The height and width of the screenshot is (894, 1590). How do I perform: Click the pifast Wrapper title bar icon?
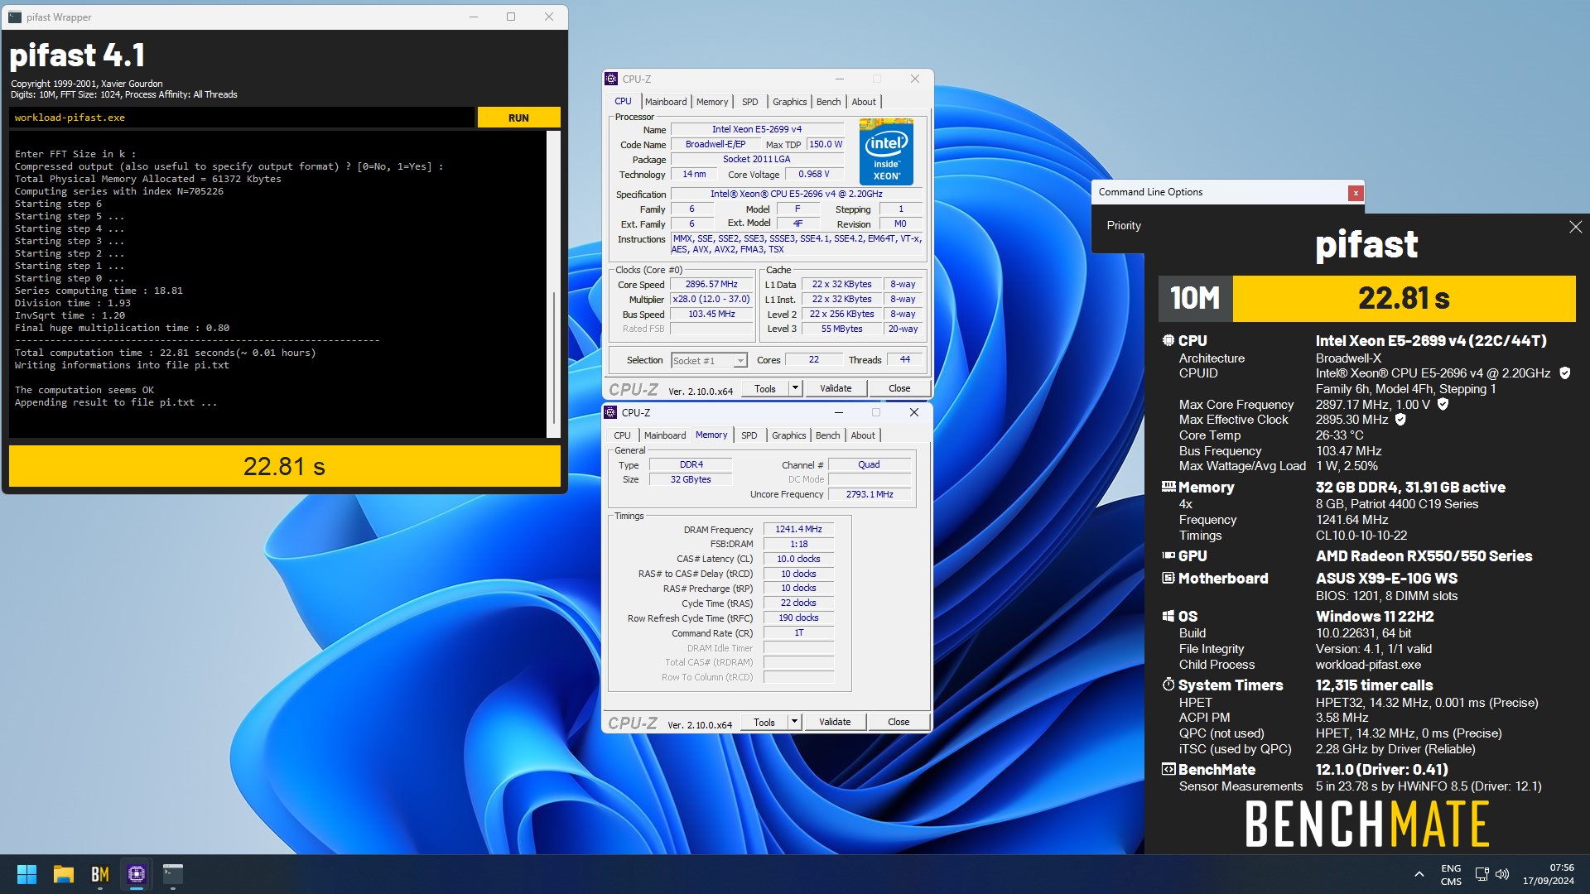coord(15,17)
